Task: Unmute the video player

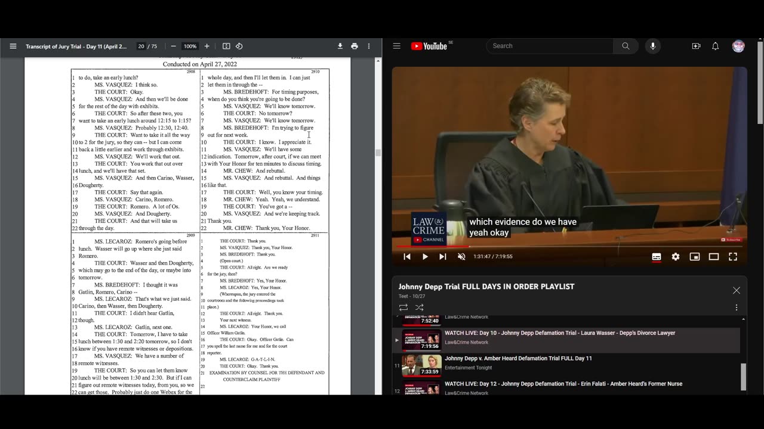Action: (461, 257)
